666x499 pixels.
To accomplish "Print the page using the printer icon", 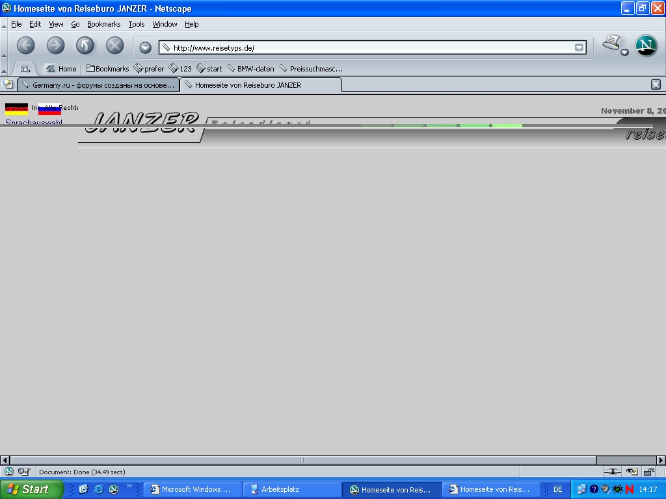I will [x=611, y=42].
